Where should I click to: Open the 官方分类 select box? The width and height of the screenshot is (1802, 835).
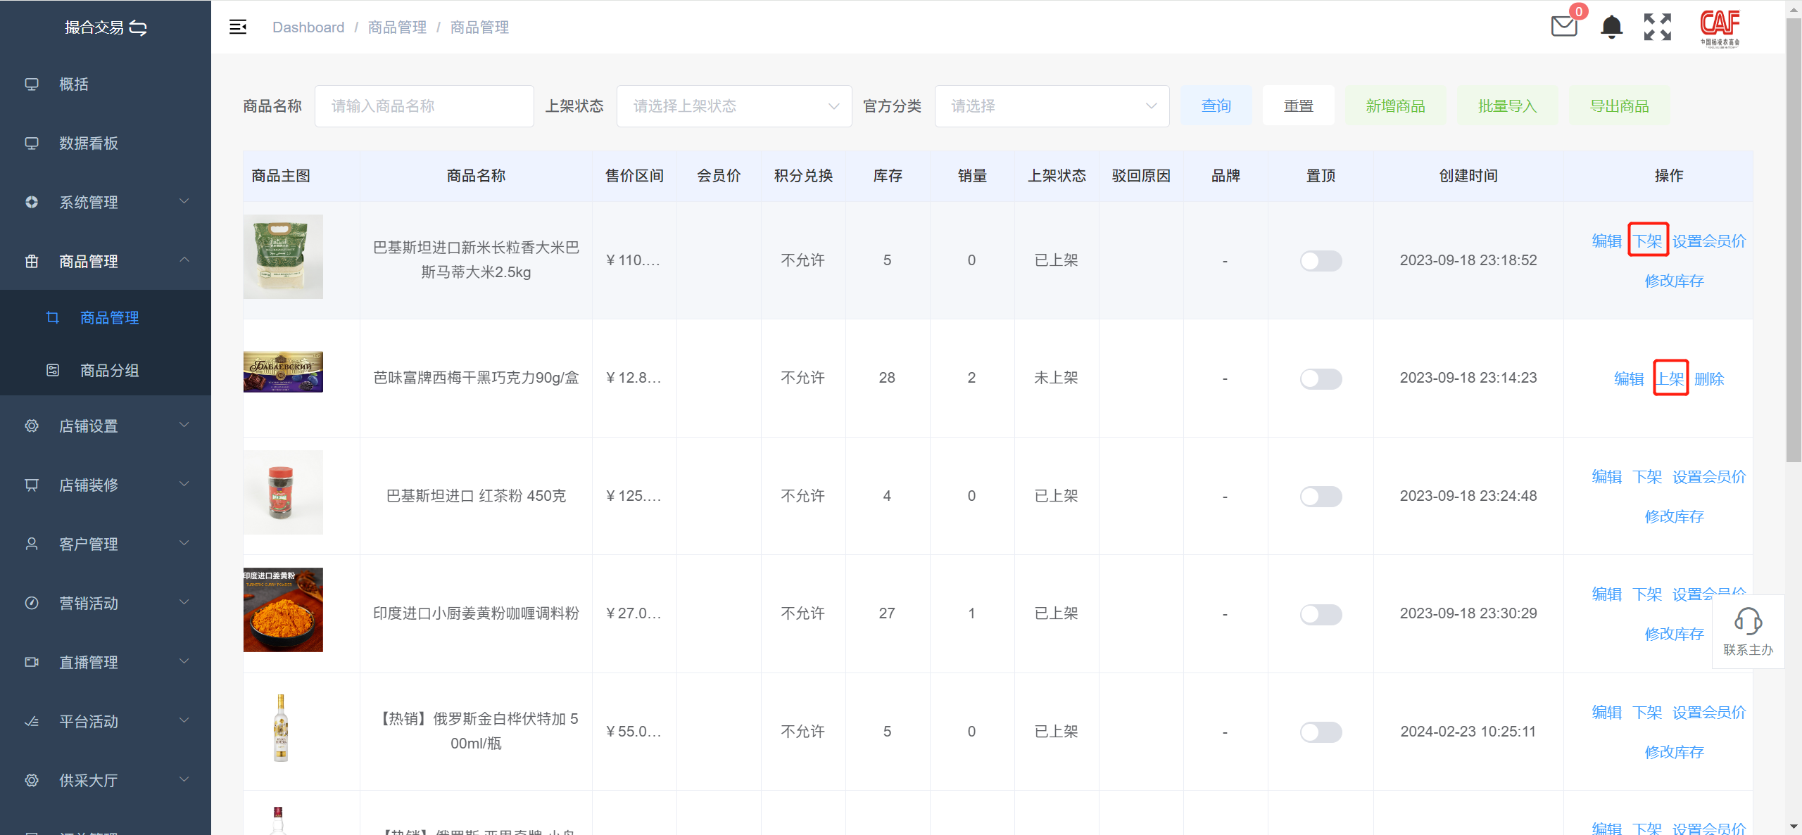(x=1052, y=106)
